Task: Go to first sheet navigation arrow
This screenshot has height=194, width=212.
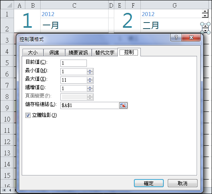Action: pos(4,190)
